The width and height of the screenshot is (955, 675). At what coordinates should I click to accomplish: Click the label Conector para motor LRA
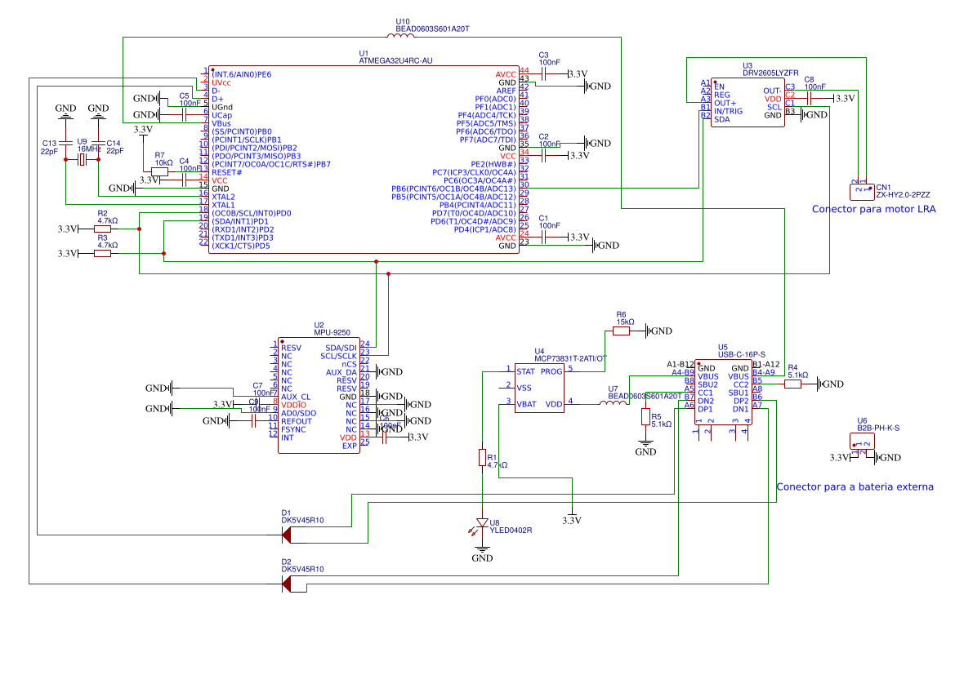coord(876,208)
